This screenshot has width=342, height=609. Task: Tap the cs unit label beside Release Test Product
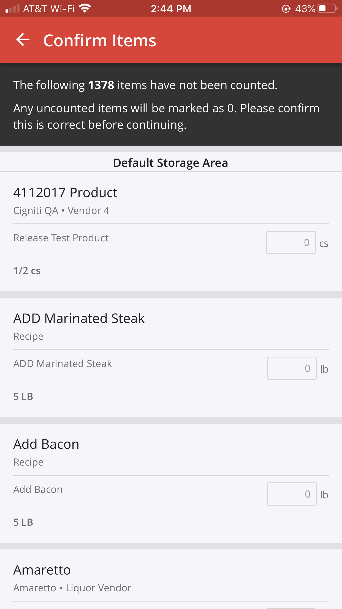pyautogui.click(x=324, y=244)
